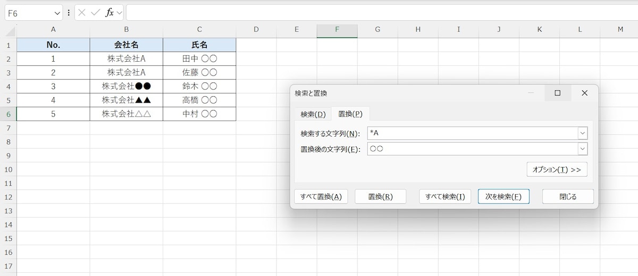Image resolution: width=638 pixels, height=276 pixels.
Task: Click the 閉じる button in dialog
Action: 568,196
